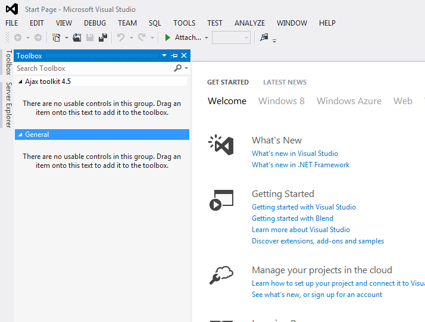Open the WINDOW menu
Image resolution: width=425 pixels, height=322 pixels.
coord(292,23)
